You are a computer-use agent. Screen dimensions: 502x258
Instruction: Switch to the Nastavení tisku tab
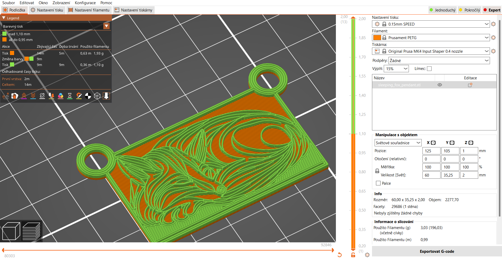coord(47,10)
